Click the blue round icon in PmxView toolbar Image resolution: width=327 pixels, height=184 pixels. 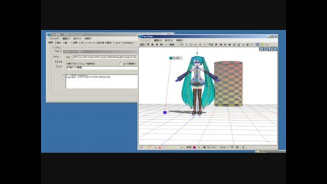point(258,44)
